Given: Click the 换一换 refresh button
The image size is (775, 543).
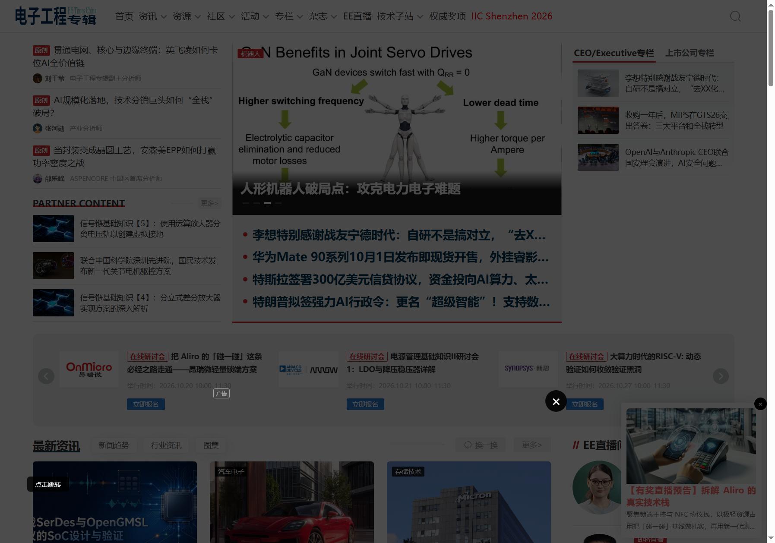Looking at the screenshot, I should tap(481, 445).
